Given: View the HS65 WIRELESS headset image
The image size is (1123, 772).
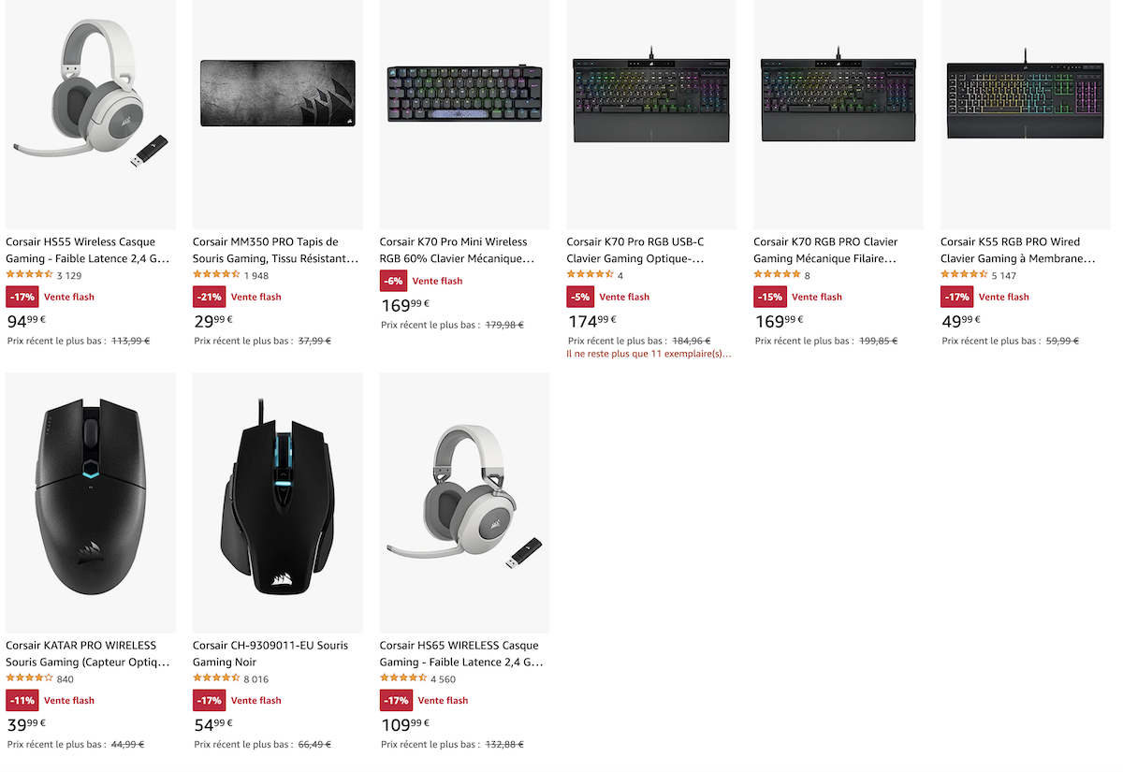Looking at the screenshot, I should [465, 503].
